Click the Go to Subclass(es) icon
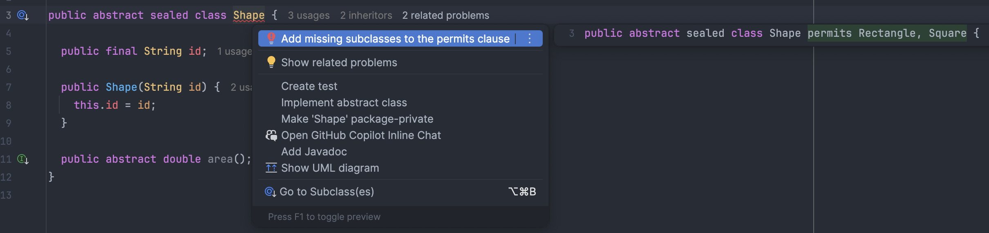Viewport: 989px width, 233px height. tap(270, 192)
